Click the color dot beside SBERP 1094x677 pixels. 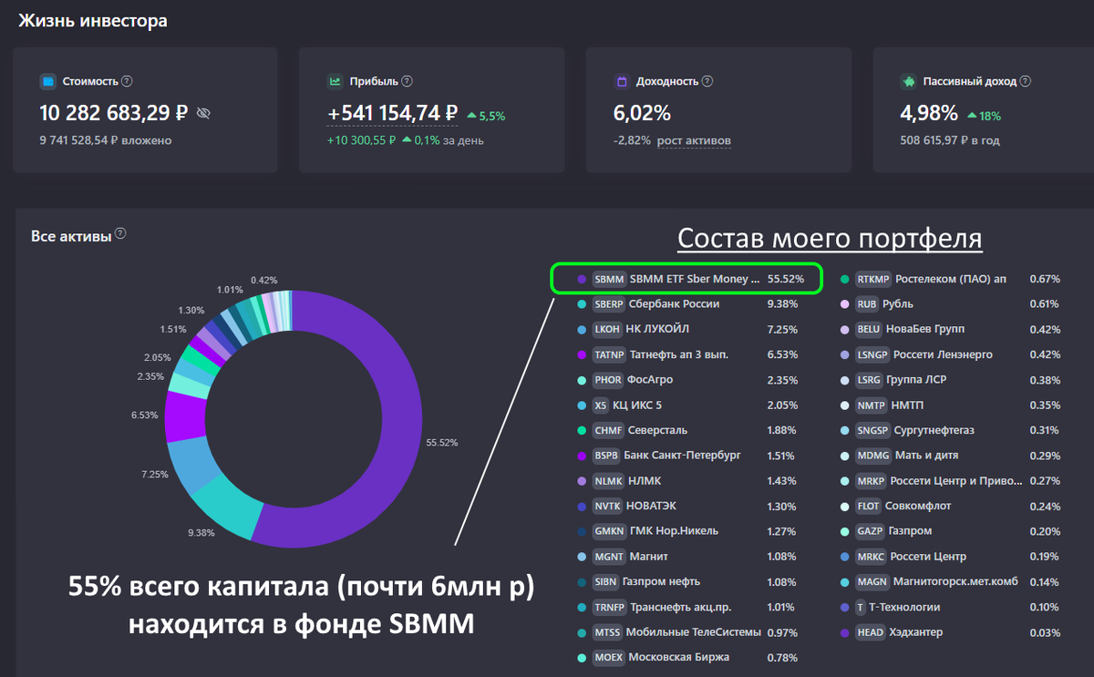[581, 304]
